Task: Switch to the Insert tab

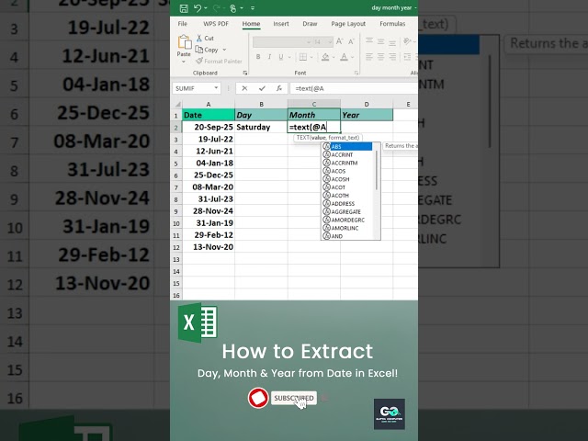Action: coord(281,24)
